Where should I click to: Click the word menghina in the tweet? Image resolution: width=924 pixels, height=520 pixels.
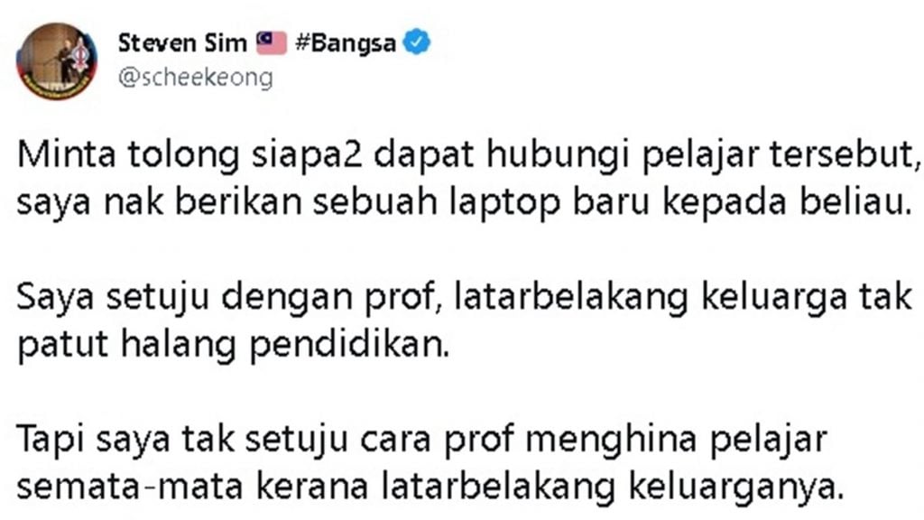612,440
